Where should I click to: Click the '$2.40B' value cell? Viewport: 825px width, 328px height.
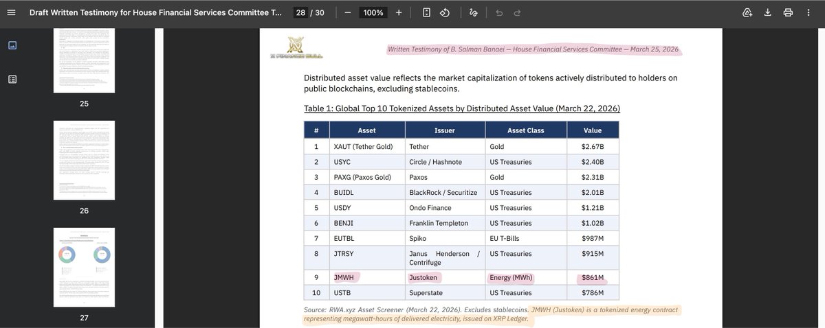coord(593,162)
